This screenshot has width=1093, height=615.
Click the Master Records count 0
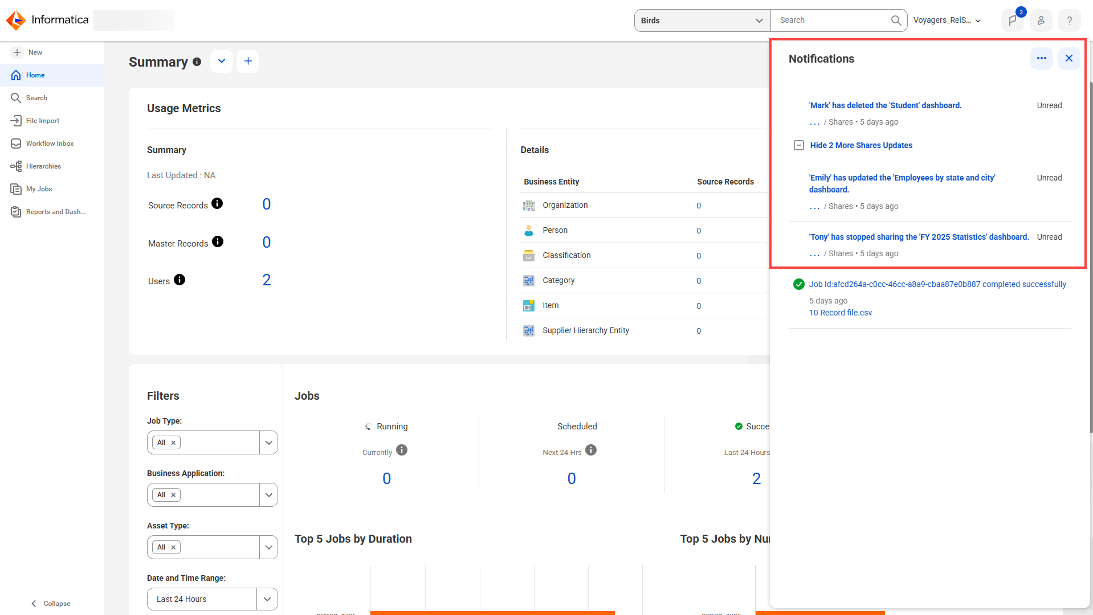pos(266,242)
